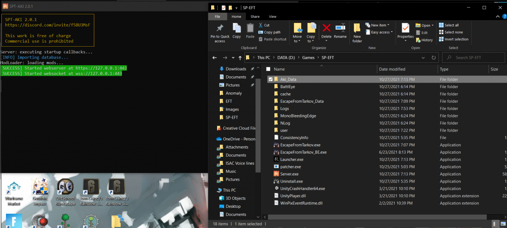Open the Copy to dropdown
Image resolution: width=507 pixels, height=228 pixels.
(311, 33)
